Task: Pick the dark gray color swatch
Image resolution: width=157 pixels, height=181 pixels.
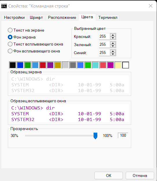Action: point(73,65)
